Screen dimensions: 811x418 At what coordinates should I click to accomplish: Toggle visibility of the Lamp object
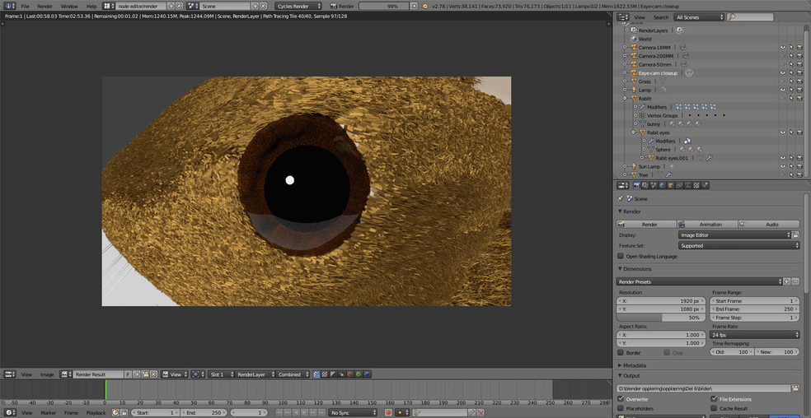click(x=782, y=90)
